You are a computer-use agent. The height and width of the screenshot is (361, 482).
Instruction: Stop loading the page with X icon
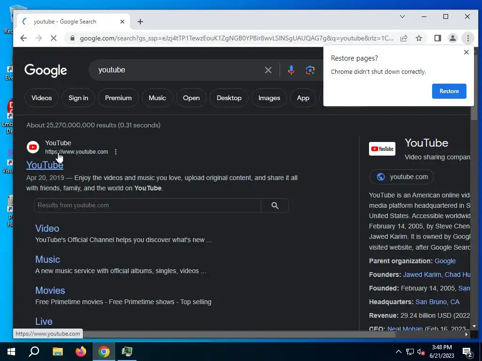pos(54,38)
